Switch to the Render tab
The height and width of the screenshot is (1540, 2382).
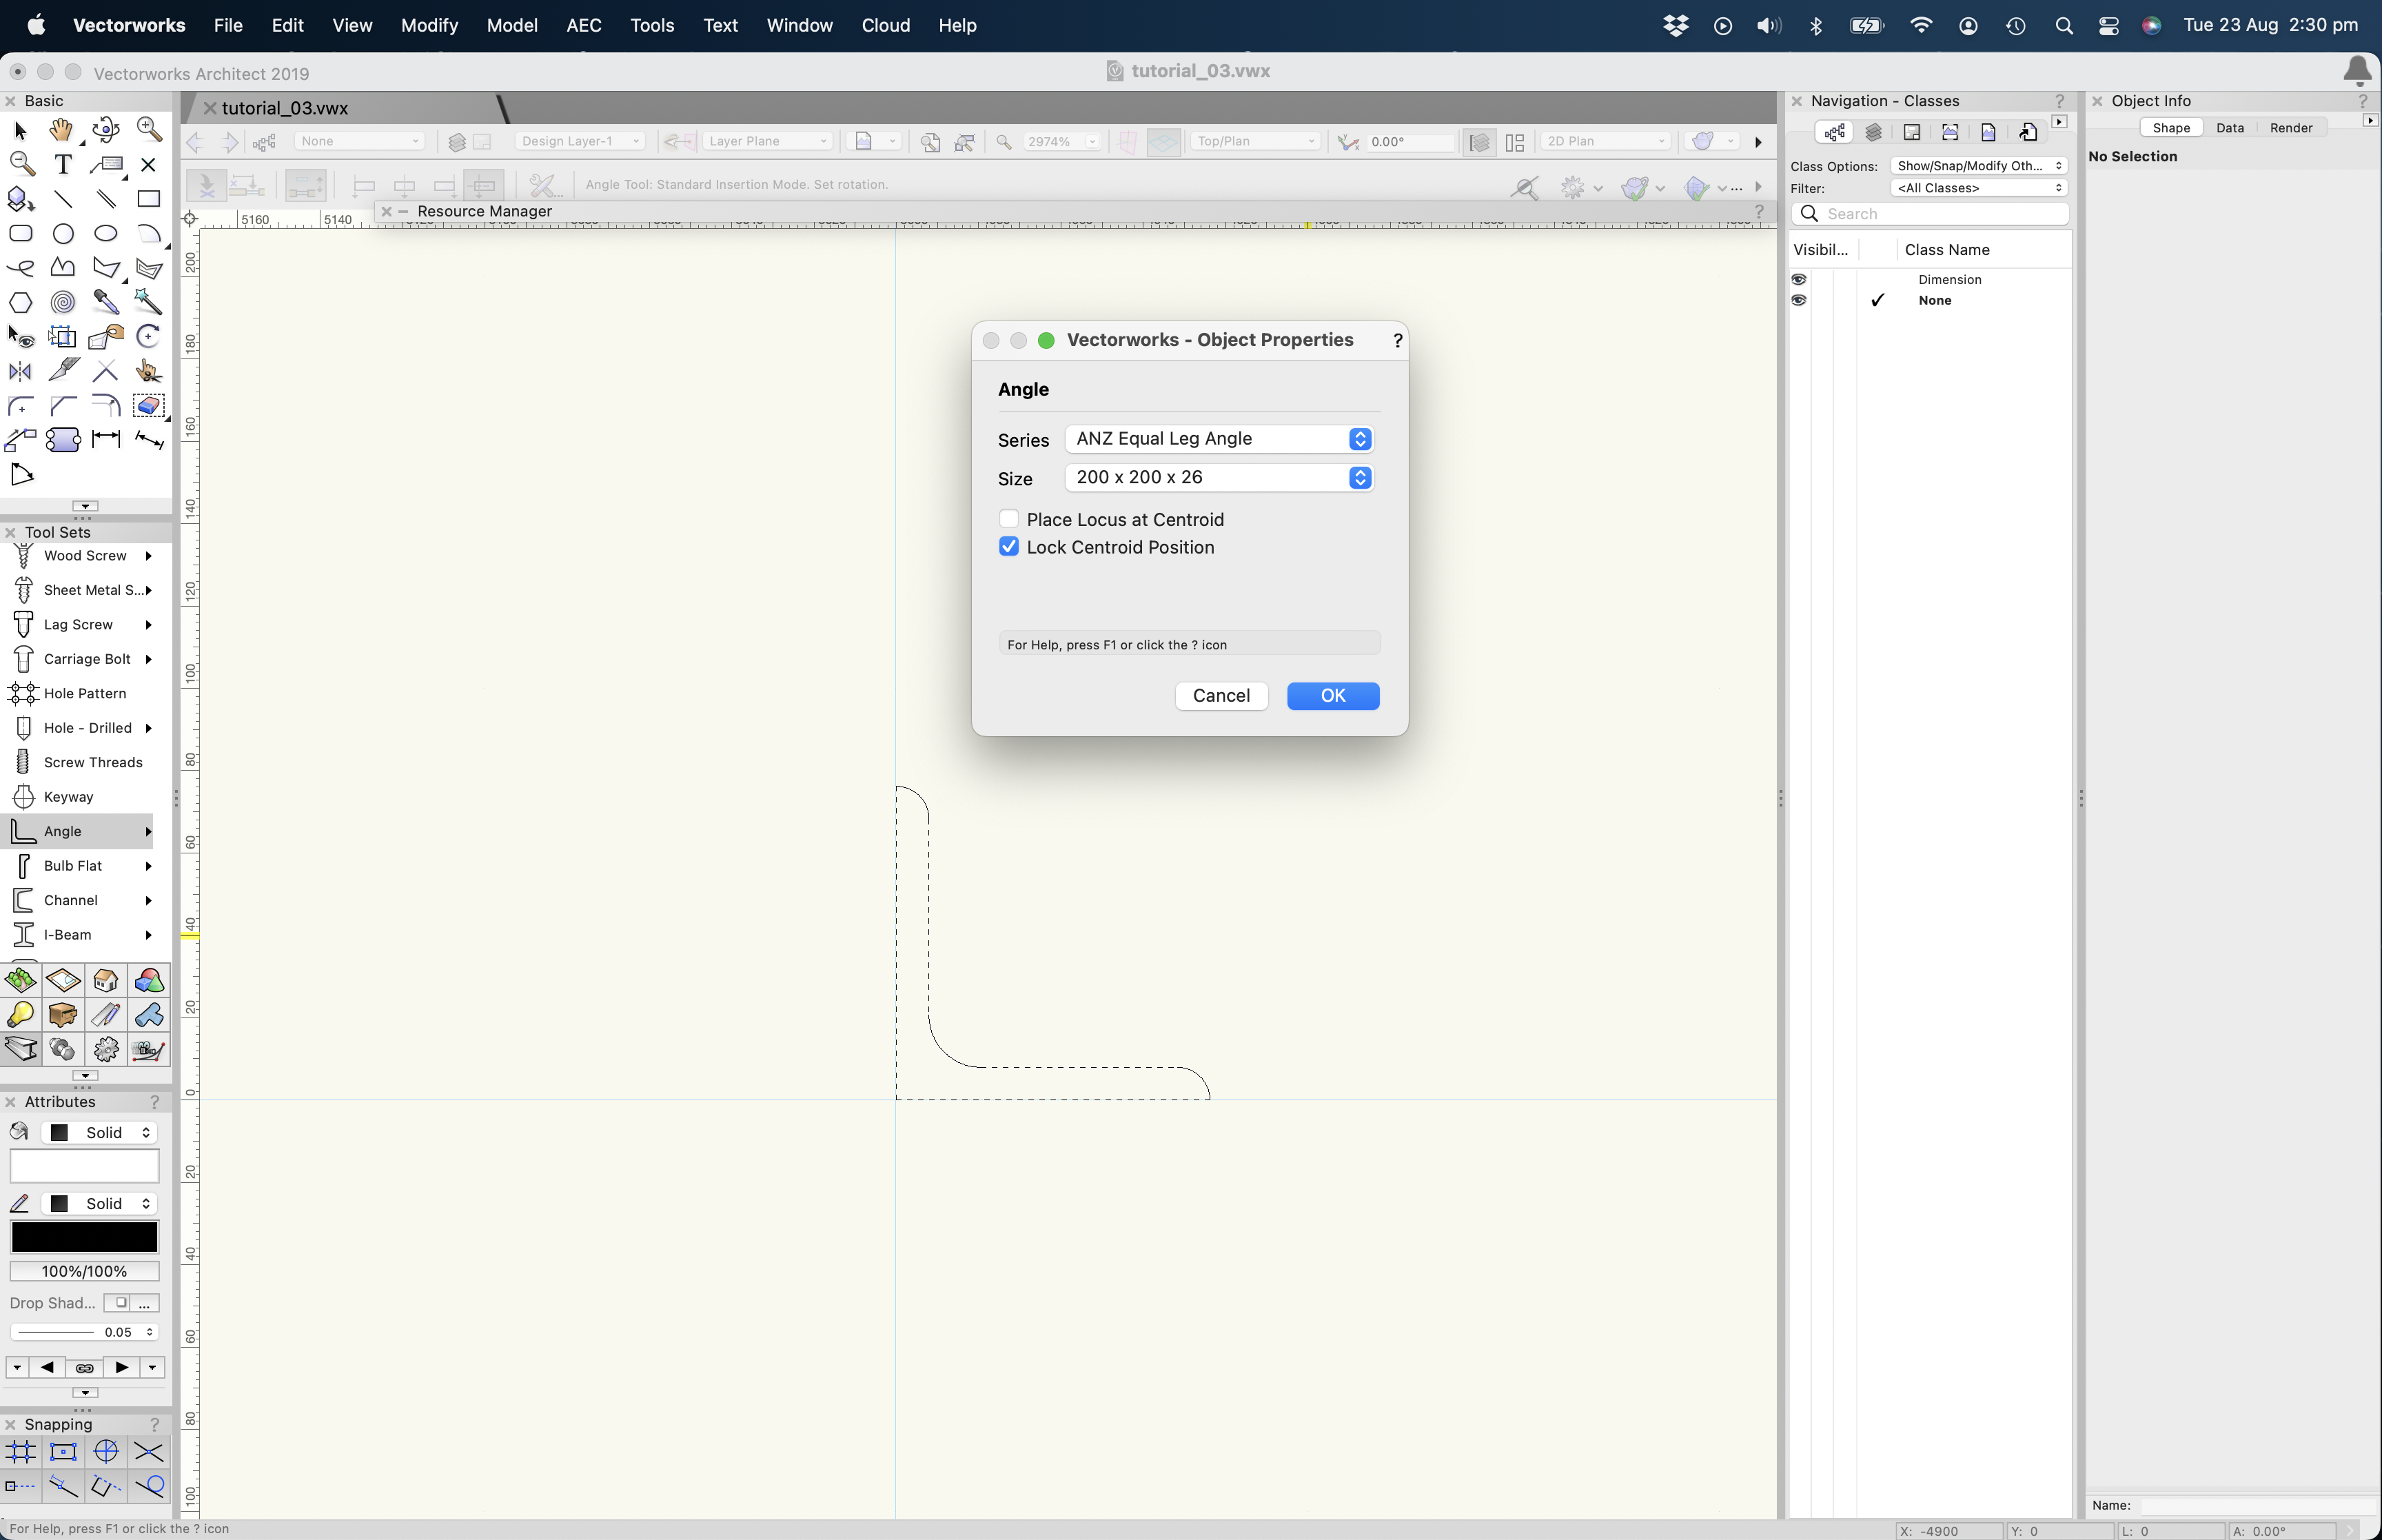(2290, 128)
